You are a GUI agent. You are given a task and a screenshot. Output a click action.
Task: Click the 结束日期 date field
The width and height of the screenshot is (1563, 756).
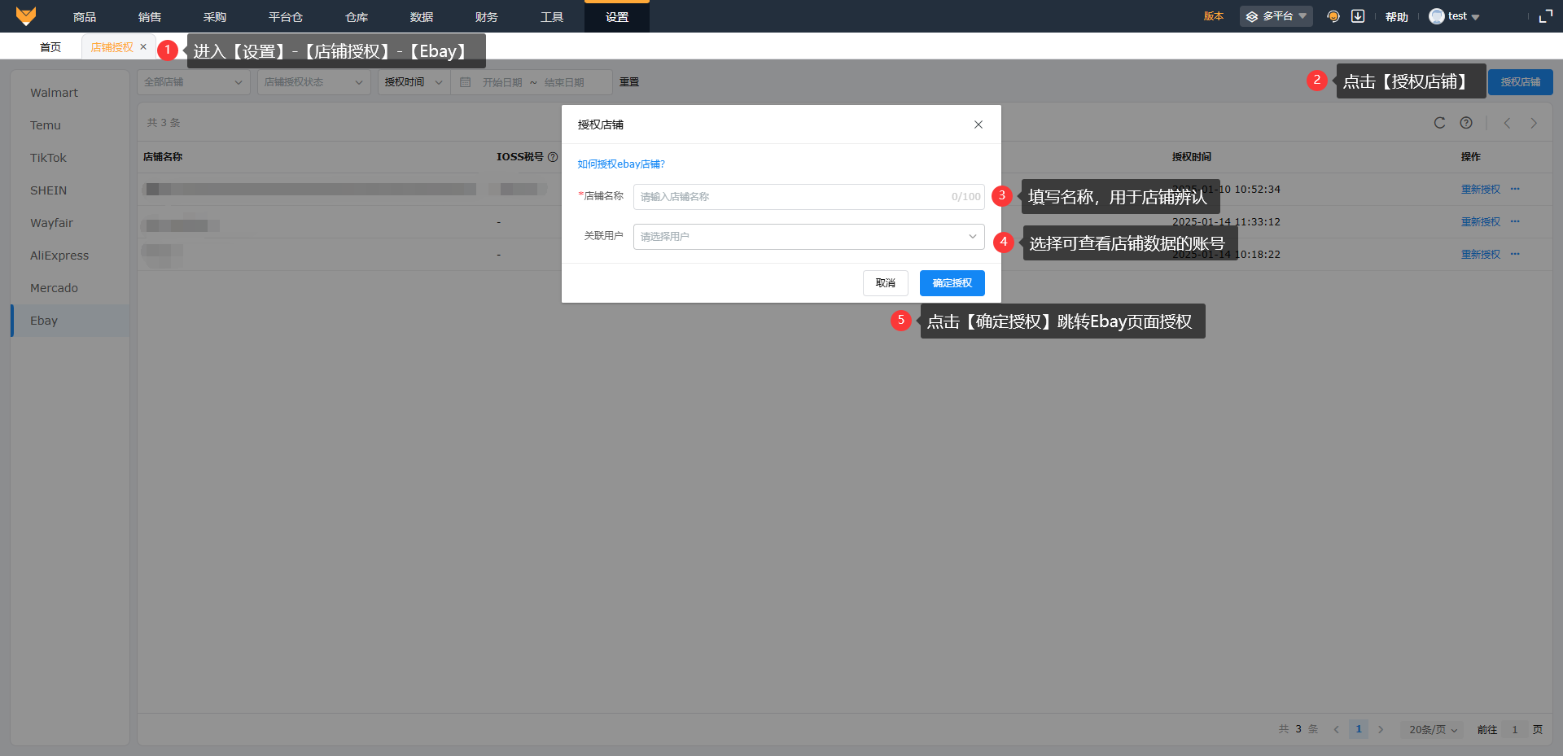point(564,82)
